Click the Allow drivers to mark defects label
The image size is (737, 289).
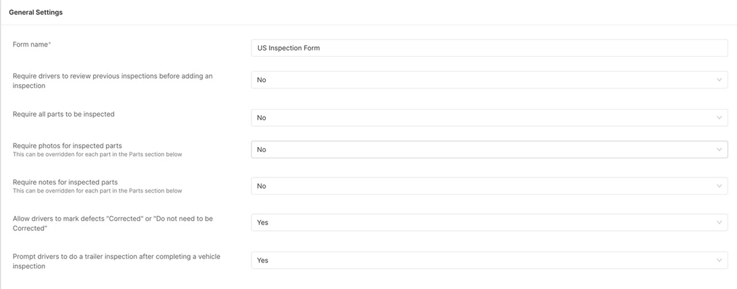[112, 223]
